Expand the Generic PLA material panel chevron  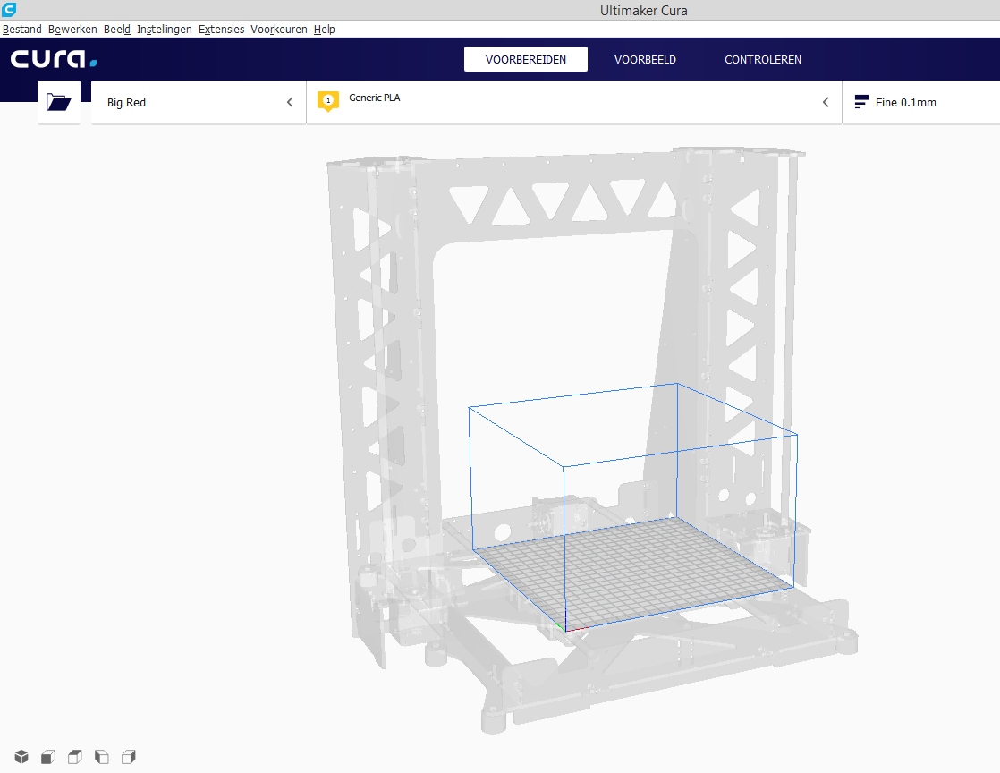[826, 102]
